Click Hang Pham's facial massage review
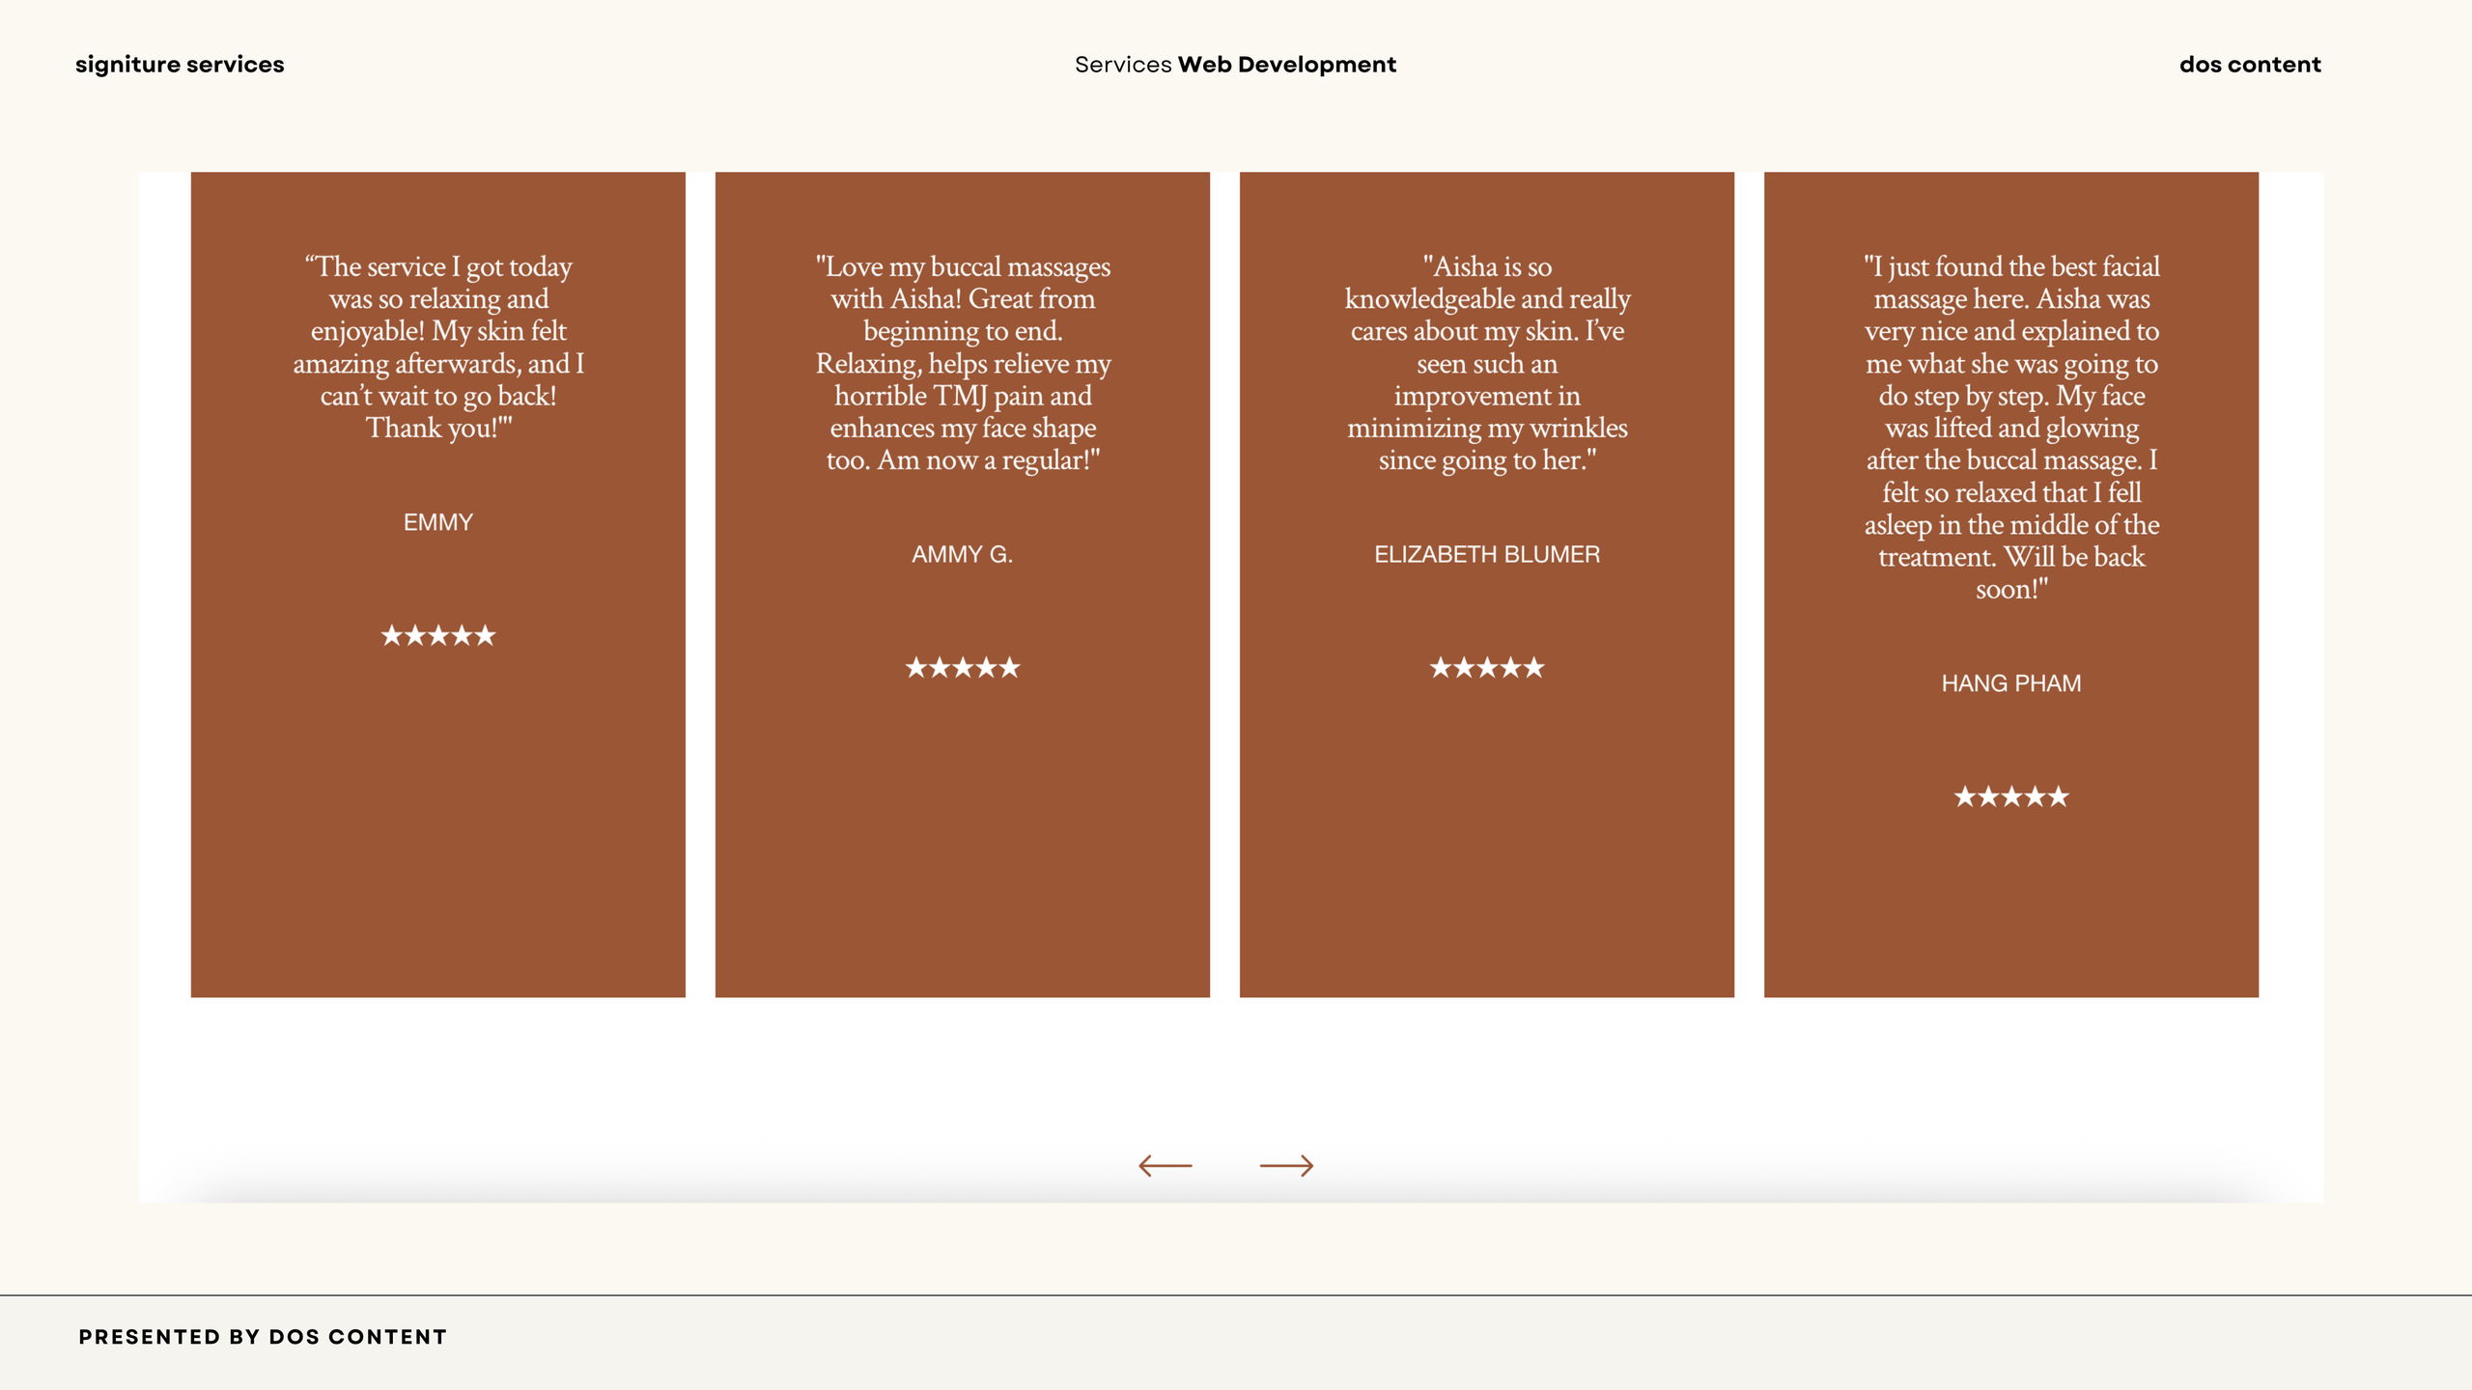 coord(2010,428)
